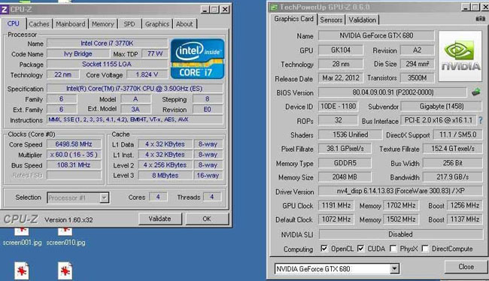The height and width of the screenshot is (281, 489).
Task: Click the Core Voltage value 1.824 V
Action: tap(147, 75)
